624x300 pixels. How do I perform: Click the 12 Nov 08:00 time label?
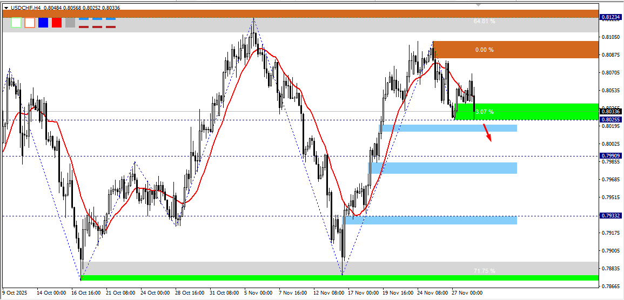328,293
